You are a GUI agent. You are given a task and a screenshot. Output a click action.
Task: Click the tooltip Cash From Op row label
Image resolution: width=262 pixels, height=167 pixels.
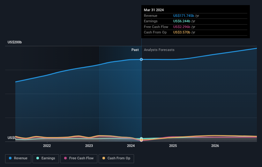pyautogui.click(x=155, y=33)
